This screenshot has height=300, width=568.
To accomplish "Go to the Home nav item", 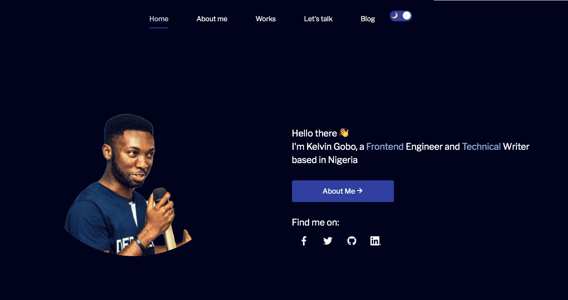I will click(159, 19).
